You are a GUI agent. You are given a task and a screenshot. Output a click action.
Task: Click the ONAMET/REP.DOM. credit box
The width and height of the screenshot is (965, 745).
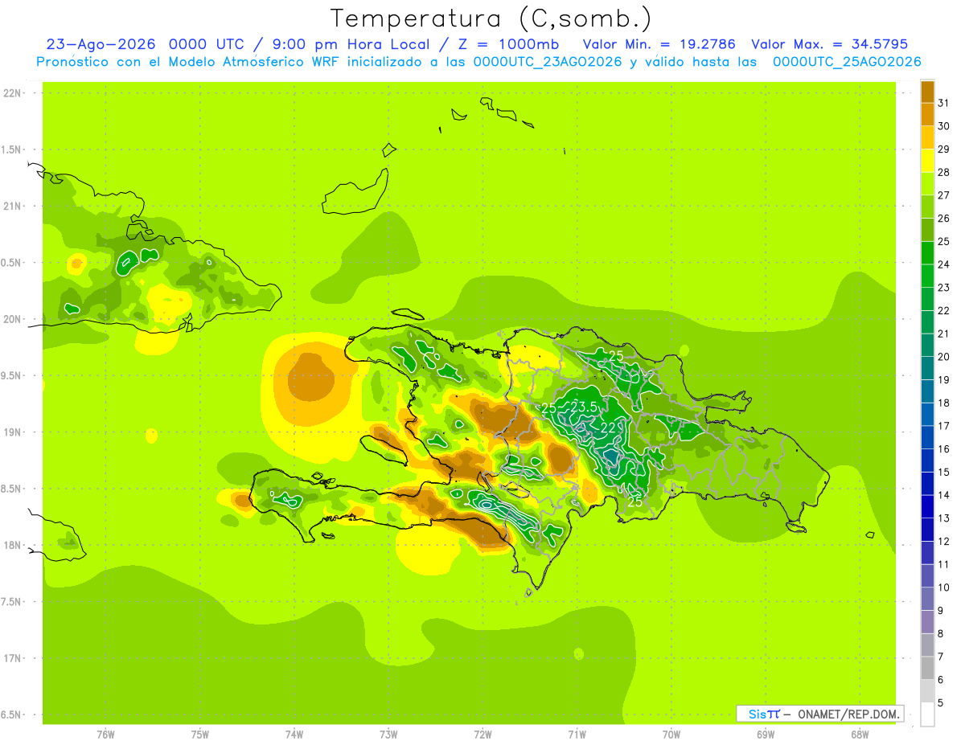point(819,714)
